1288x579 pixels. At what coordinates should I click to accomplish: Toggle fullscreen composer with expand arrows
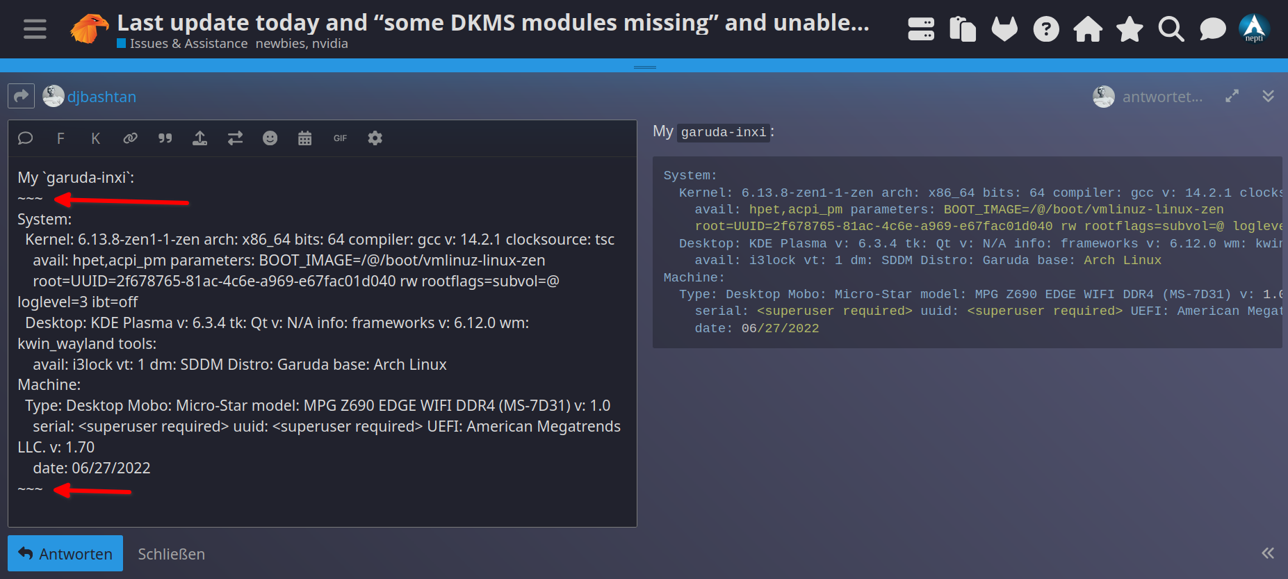point(1232,97)
